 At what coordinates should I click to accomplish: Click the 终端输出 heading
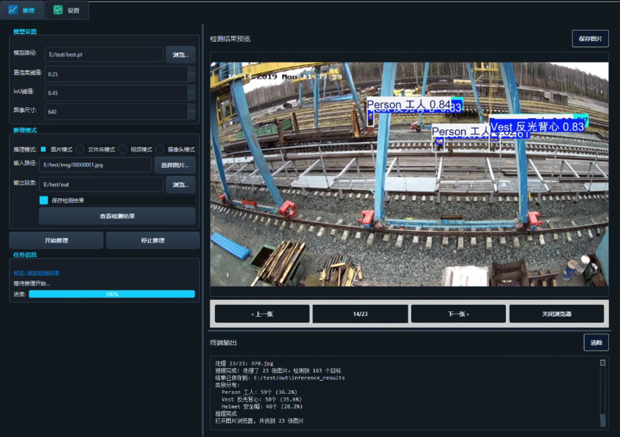click(223, 342)
